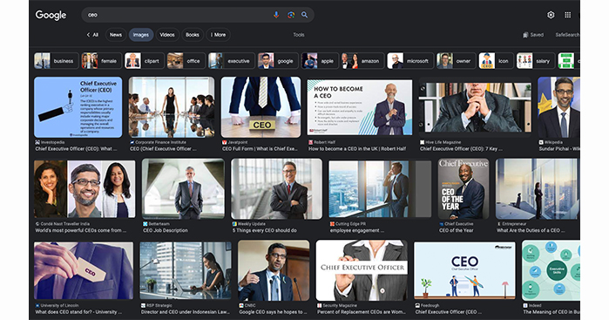Open How to Become a CEO image
This screenshot has height=320, width=609.
[x=360, y=107]
